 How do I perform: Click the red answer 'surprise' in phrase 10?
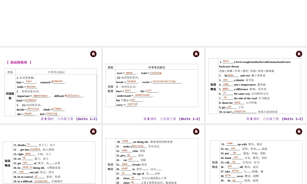tap(240, 111)
